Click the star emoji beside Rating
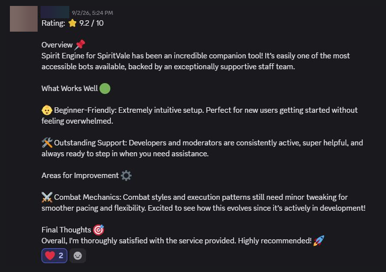The height and width of the screenshot is (272, 386). tap(72, 23)
